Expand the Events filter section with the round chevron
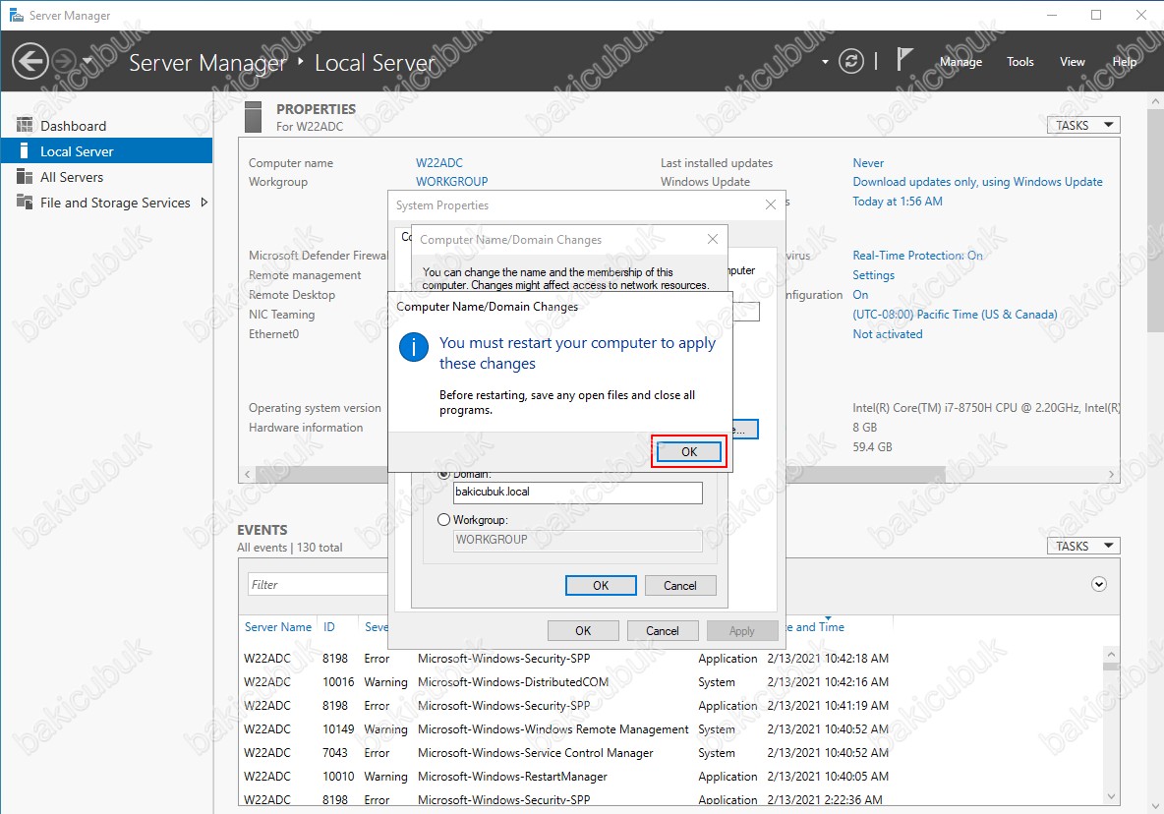 (x=1099, y=584)
